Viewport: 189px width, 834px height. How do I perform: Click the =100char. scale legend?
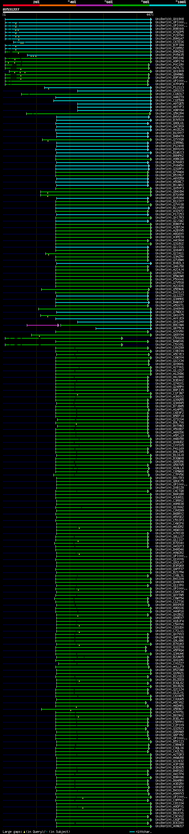[x=140, y=831]
